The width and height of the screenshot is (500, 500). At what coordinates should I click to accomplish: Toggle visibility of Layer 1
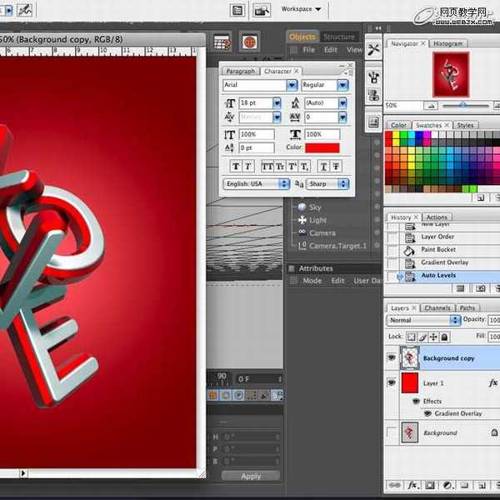[392, 382]
